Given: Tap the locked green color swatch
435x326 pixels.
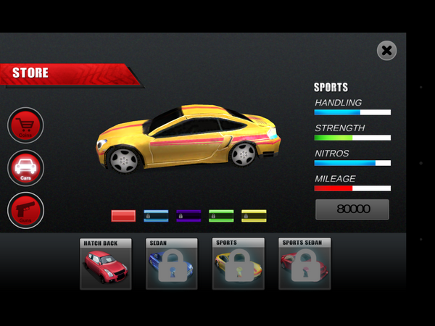Looking at the screenshot, I should pos(221,216).
